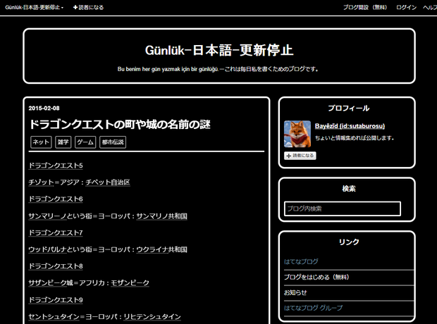Click the リンク section heading
This screenshot has width=437, height=324.
pos(349,242)
